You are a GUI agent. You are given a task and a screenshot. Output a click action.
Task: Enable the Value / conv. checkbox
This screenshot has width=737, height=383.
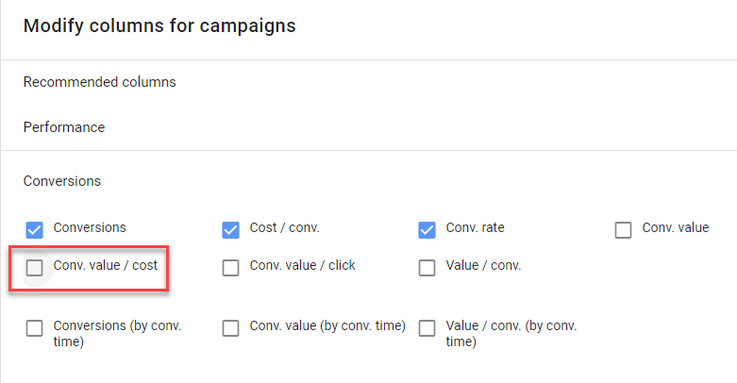coord(427,268)
